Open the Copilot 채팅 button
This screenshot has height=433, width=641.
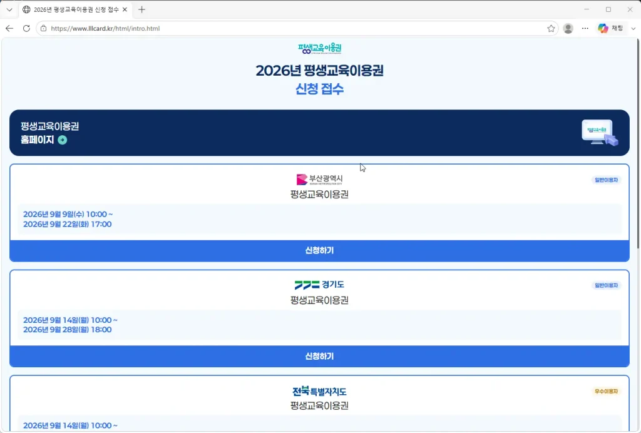(x=610, y=28)
